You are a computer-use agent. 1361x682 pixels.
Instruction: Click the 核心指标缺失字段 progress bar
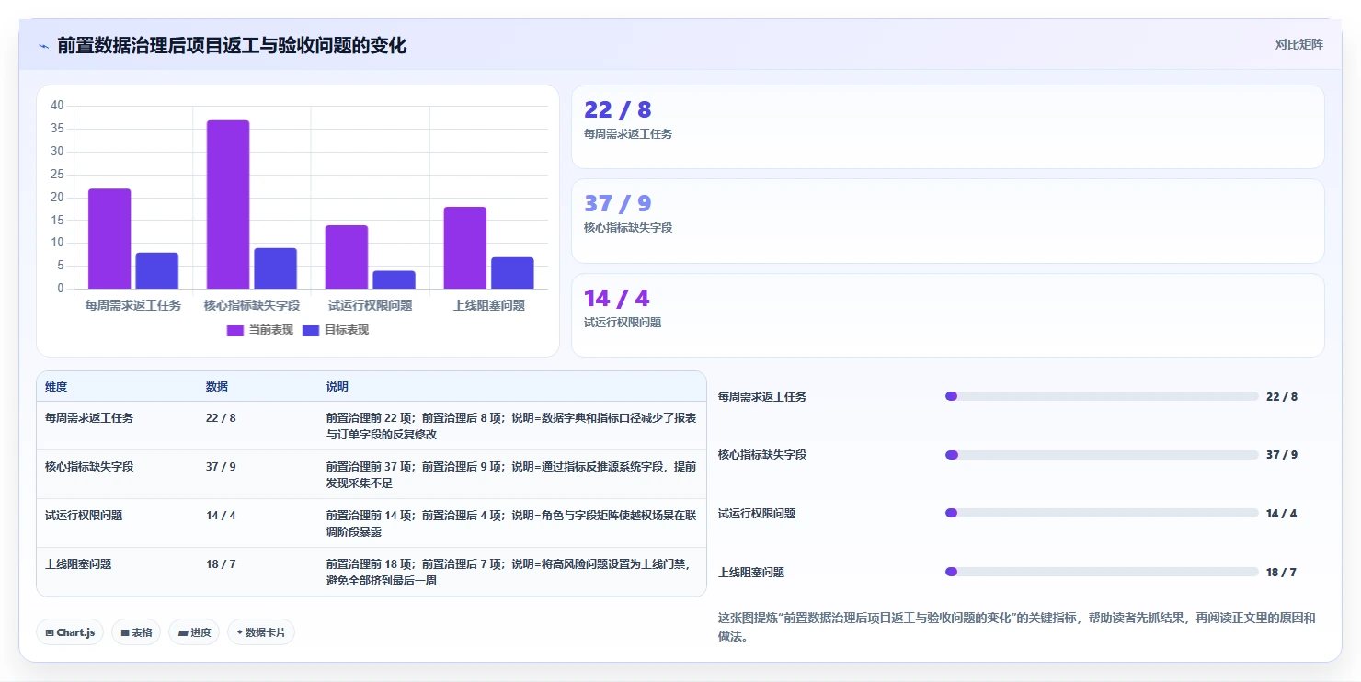tap(1102, 455)
